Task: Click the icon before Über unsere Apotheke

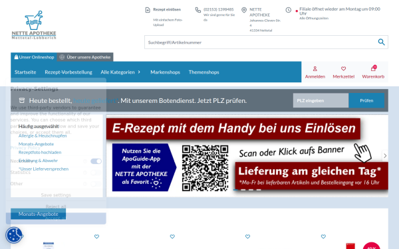Action: pyautogui.click(x=62, y=57)
